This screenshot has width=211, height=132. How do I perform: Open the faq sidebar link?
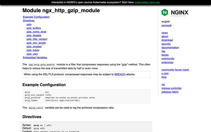point(163,51)
